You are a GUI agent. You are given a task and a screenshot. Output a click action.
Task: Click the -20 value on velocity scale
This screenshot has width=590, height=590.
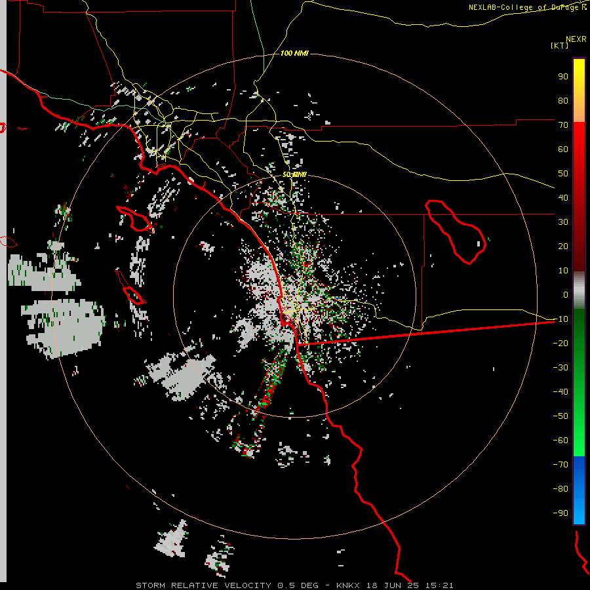pyautogui.click(x=560, y=343)
